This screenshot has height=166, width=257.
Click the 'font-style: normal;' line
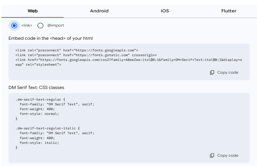pyautogui.click(x=39, y=114)
